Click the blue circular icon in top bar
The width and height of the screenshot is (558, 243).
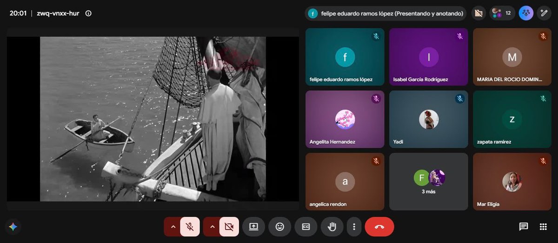[526, 13]
